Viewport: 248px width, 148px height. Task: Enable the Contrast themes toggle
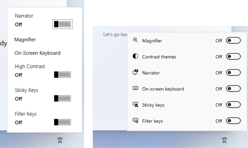(x=233, y=57)
